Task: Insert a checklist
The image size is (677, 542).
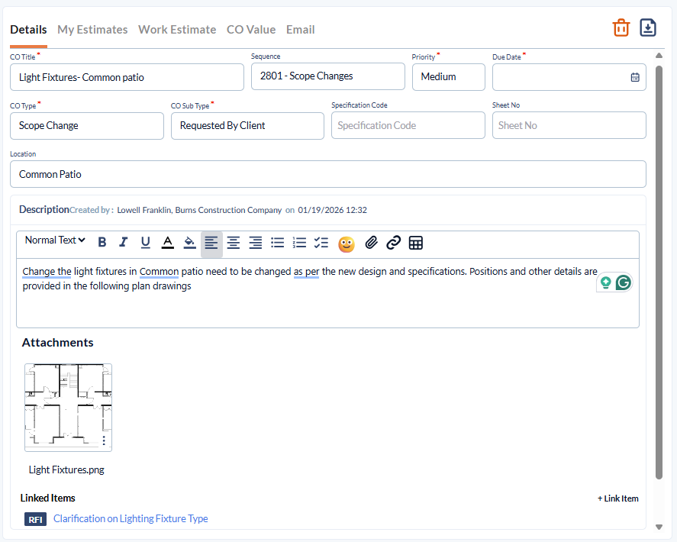Action: [321, 243]
